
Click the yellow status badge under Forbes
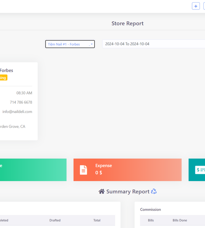coord(3,78)
